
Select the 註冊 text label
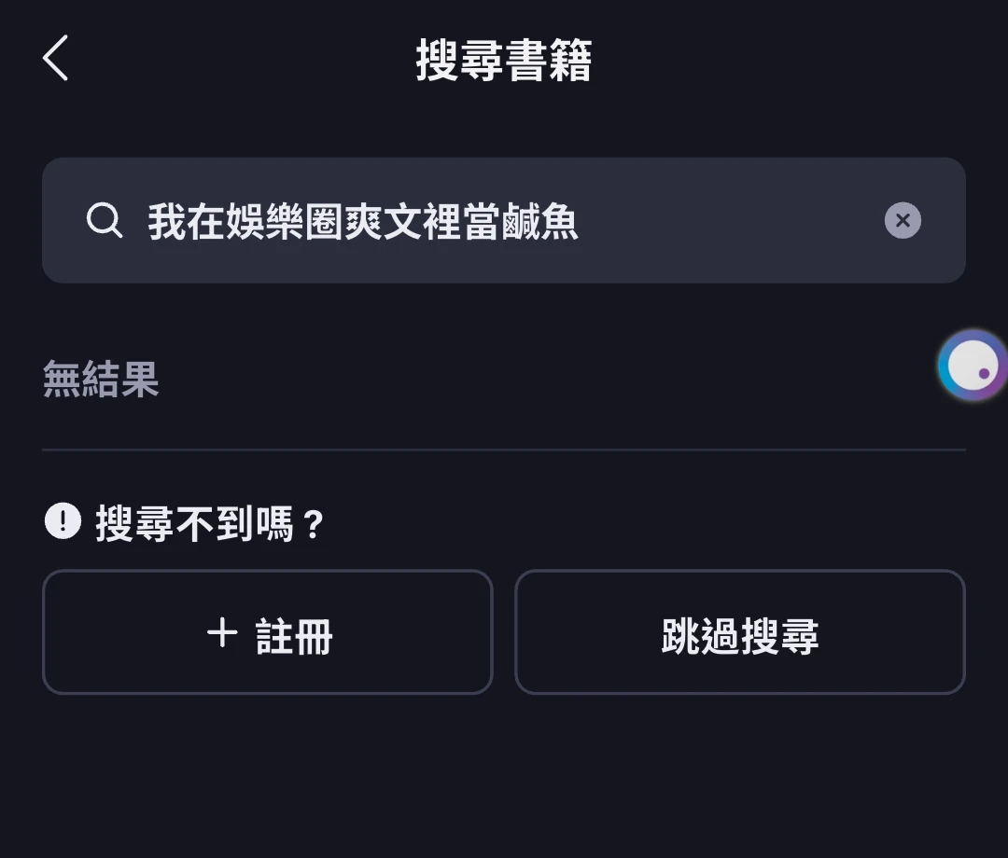tap(294, 638)
